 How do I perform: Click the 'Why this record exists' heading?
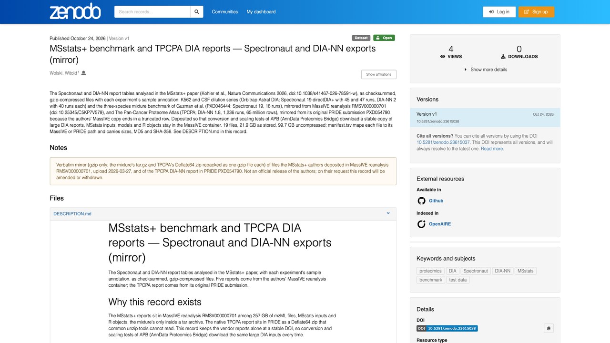pos(155,302)
